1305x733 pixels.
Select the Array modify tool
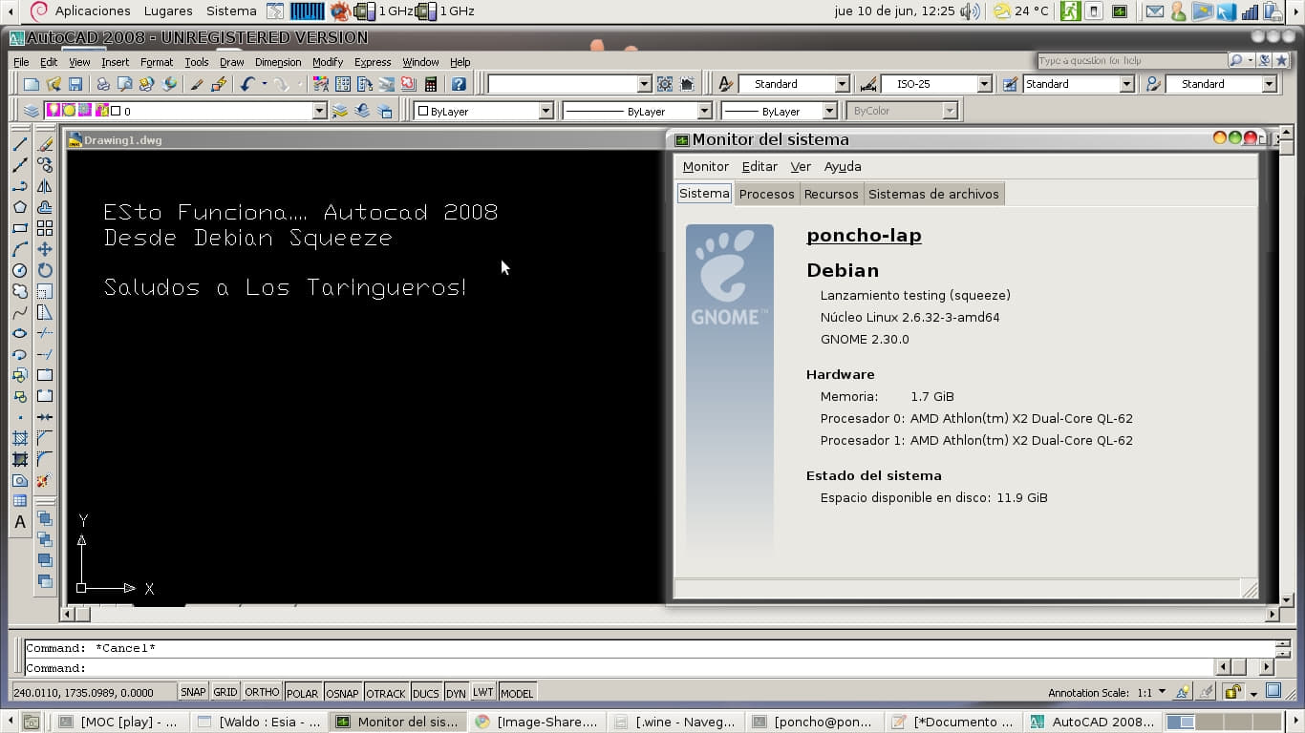(x=45, y=228)
